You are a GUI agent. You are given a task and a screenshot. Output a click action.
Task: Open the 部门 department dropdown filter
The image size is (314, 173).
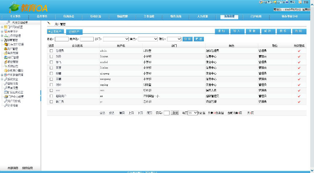point(116,39)
